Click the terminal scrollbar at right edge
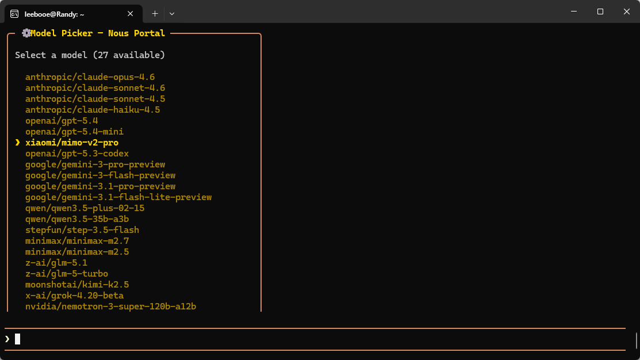The image size is (640, 360). (x=637, y=341)
